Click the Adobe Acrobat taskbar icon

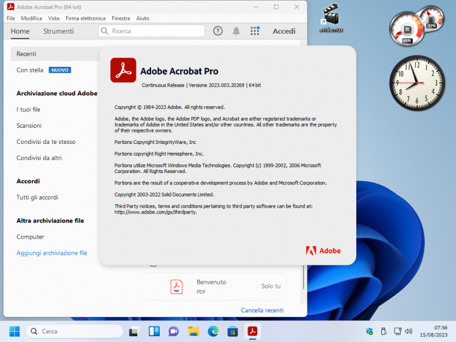[x=253, y=331]
